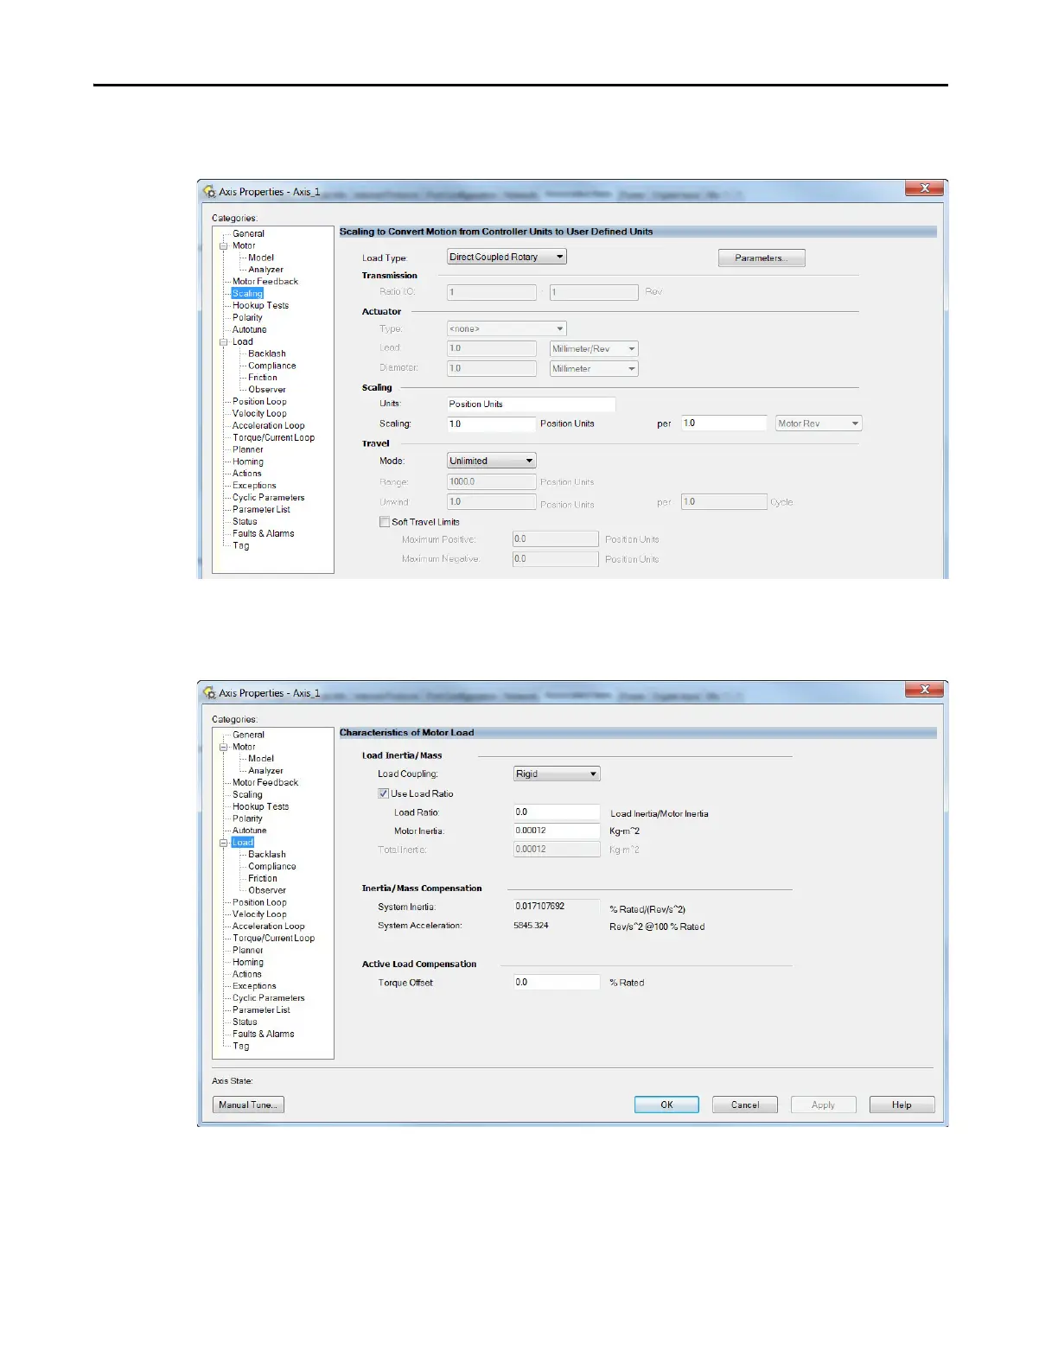This screenshot has height=1369, width=1058.
Task: Click the Axis Properties icon in the bottom window title bar
Action: 208,693
